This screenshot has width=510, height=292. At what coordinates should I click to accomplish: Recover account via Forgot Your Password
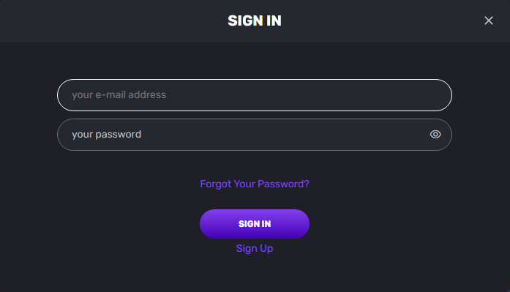255,184
